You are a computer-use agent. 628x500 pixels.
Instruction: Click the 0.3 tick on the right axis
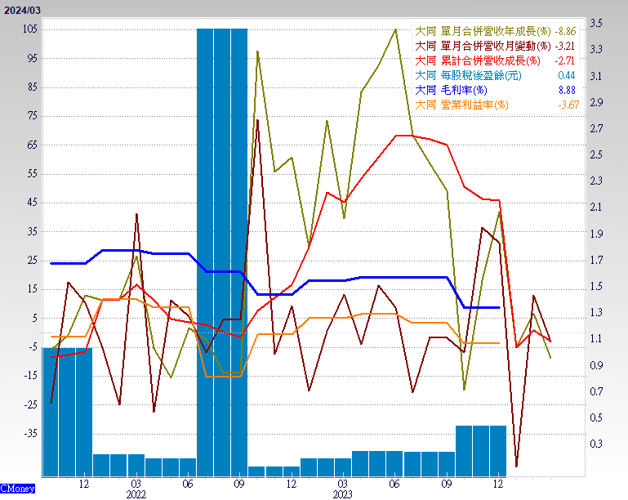coord(596,444)
